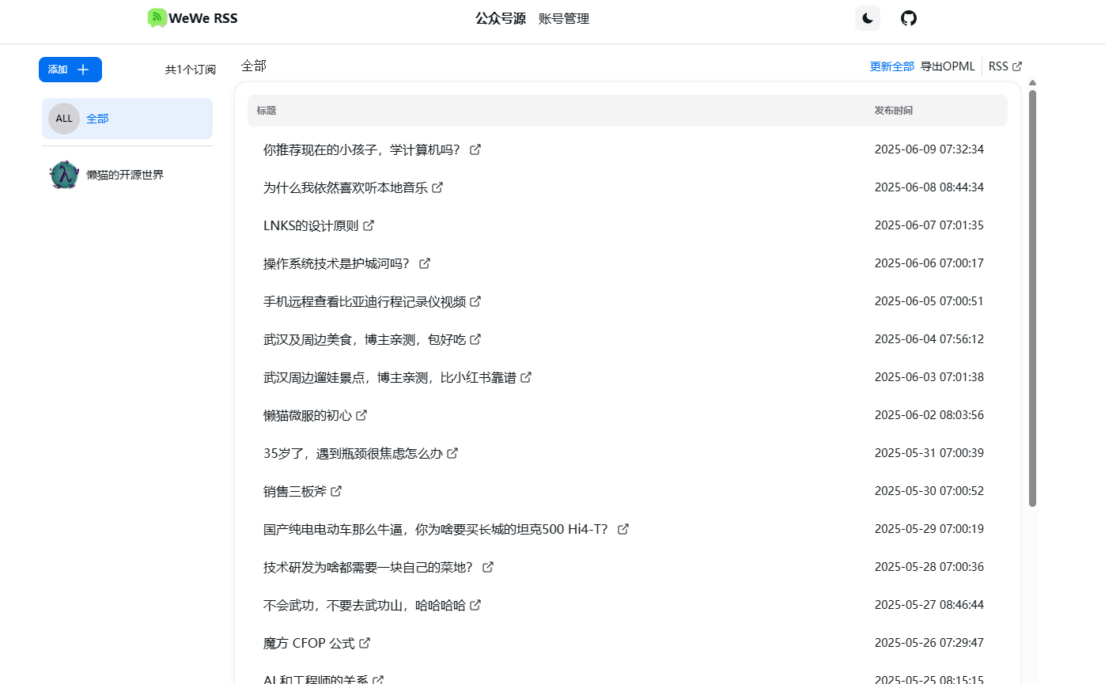Click timestamp 2025-05-27 08:46:44
Viewport: 1105px width, 684px height.
pos(929,605)
